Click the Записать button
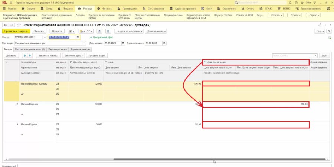This screenshot has height=167, width=334. point(39,31)
